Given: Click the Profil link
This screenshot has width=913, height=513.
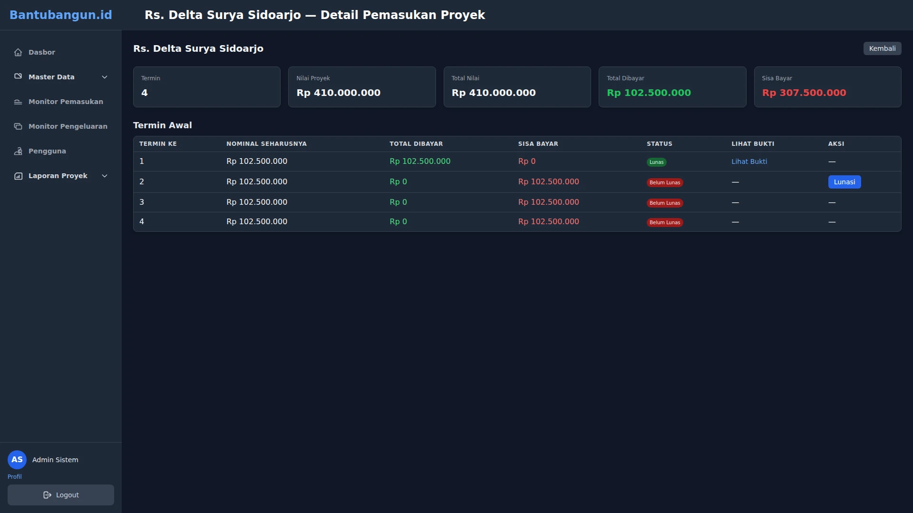Looking at the screenshot, I should click(x=14, y=476).
